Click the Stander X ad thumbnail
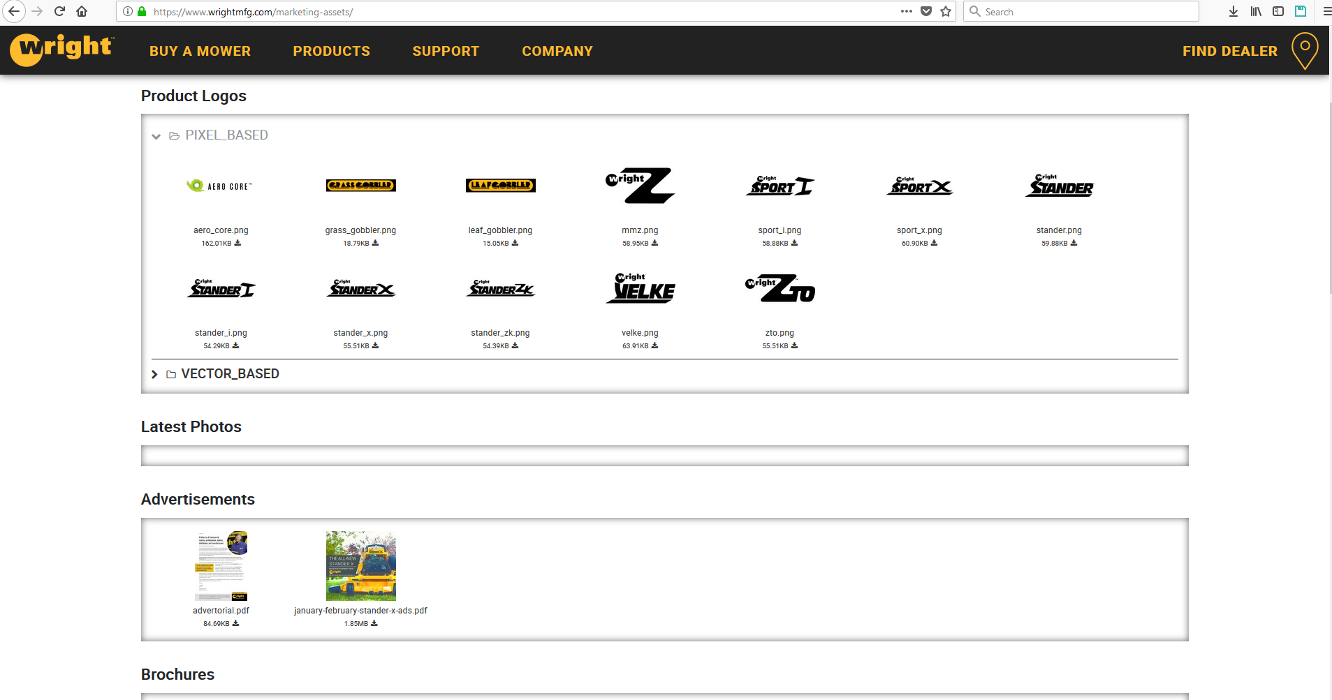 [x=360, y=566]
